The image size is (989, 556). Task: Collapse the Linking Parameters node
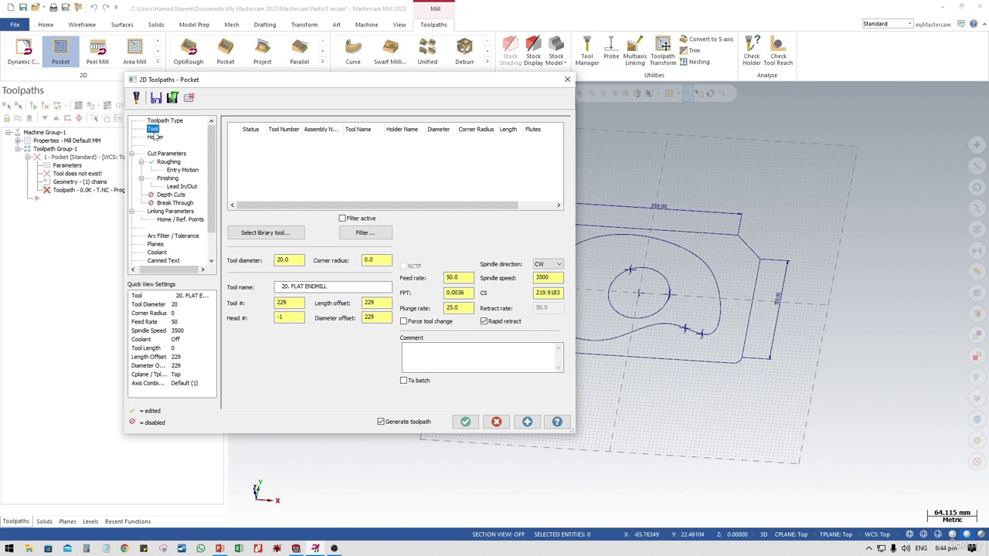coord(132,212)
